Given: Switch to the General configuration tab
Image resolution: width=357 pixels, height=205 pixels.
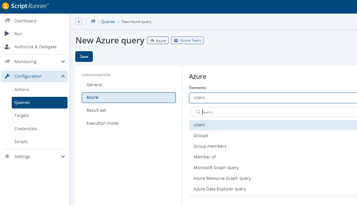Looking at the screenshot, I should coord(94,85).
